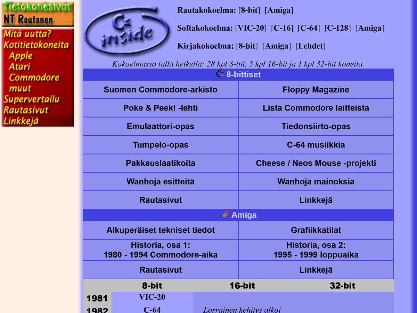Open Supervertailu from the sidebar
This screenshot has width=417, height=313.
coord(32,99)
